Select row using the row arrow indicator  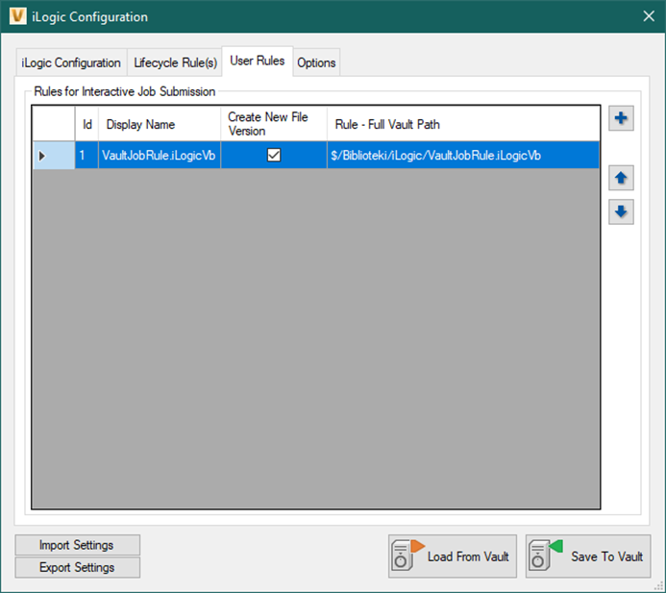42,156
